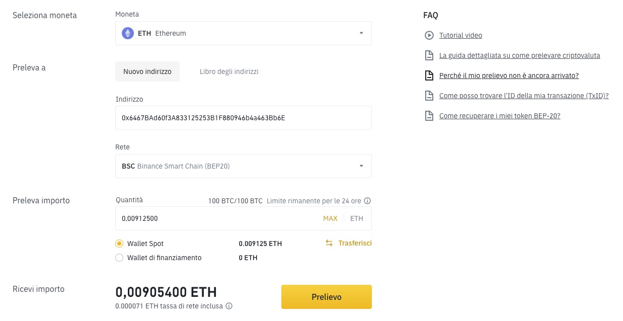Image resolution: width=623 pixels, height=321 pixels.
Task: Click the ETH unit label in Quantità field
Action: pos(357,218)
